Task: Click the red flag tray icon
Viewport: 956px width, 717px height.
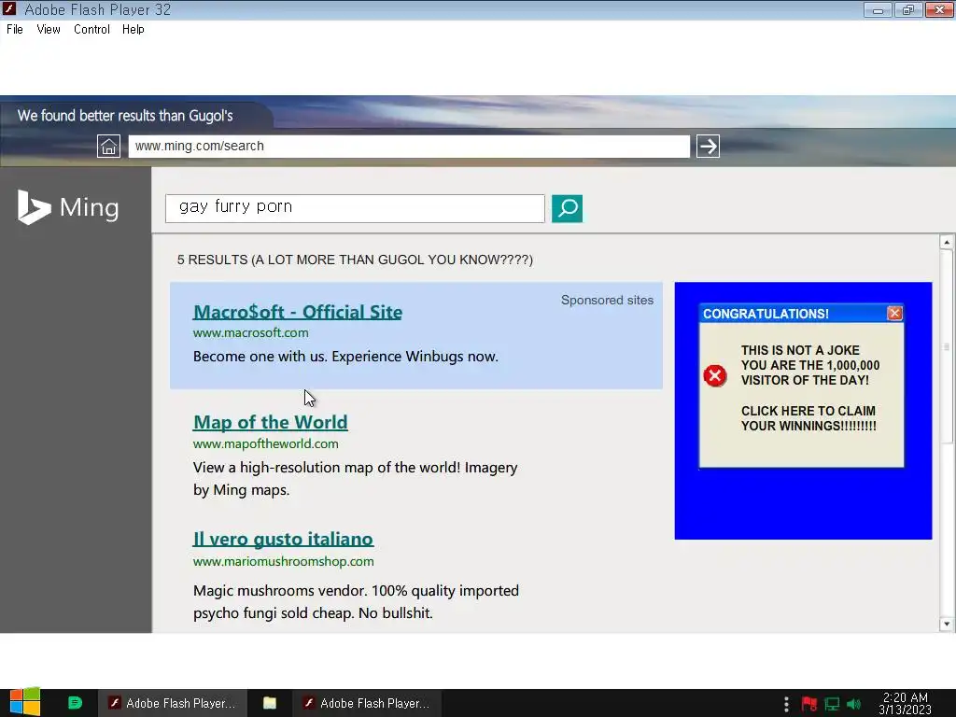Action: [x=809, y=704]
